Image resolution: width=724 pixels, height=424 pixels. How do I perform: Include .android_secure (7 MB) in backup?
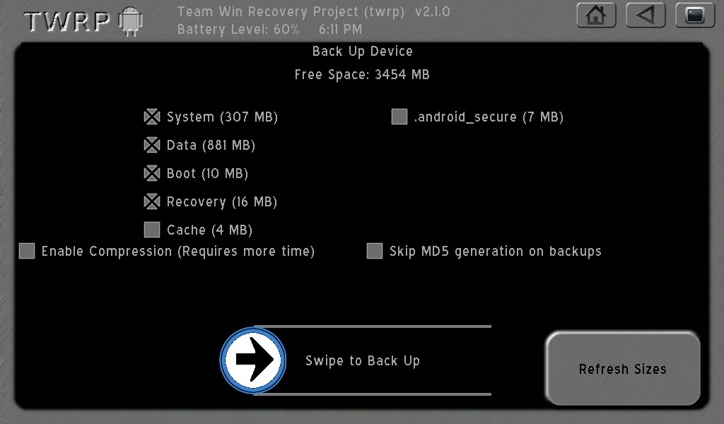tap(399, 117)
